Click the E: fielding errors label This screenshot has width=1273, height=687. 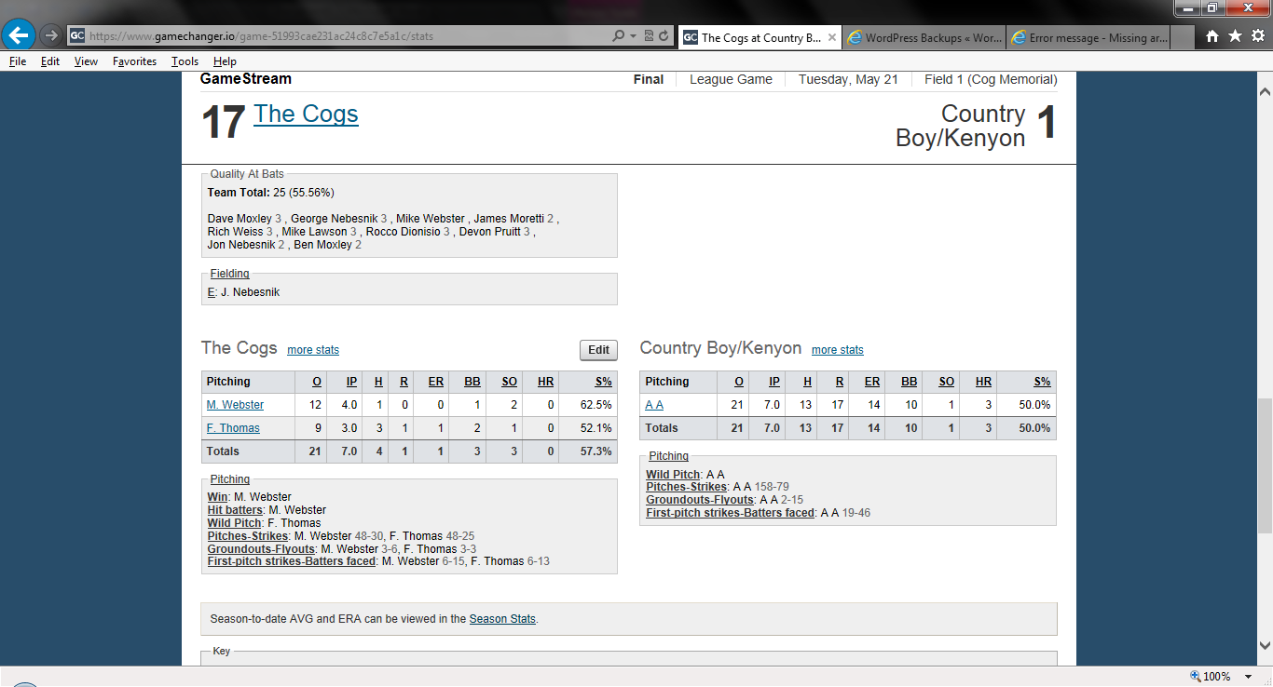click(212, 292)
